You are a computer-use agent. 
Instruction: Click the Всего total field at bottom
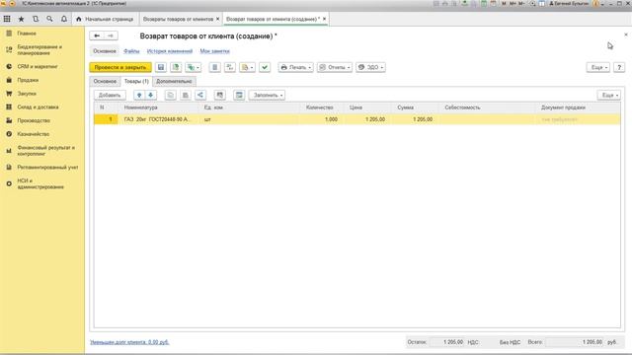(x=574, y=342)
